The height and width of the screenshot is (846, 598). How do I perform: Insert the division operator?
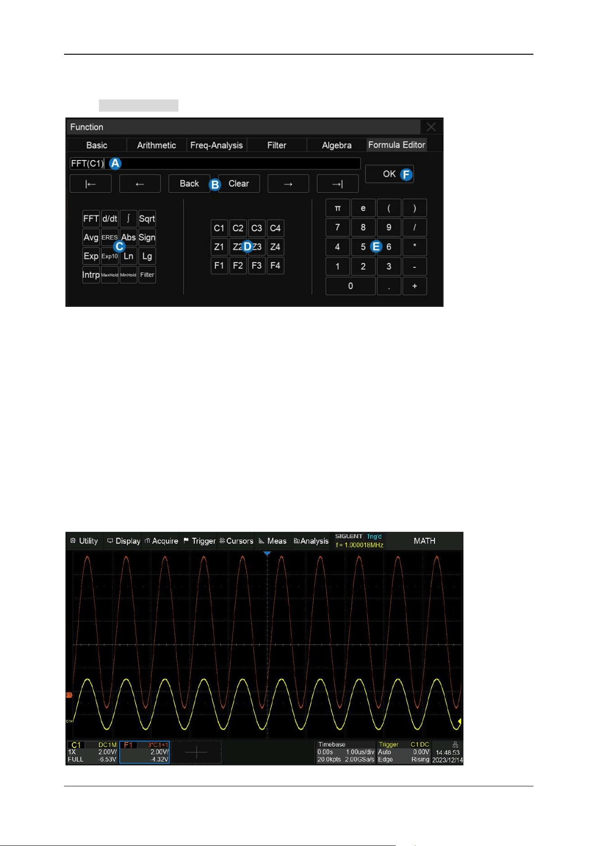tap(415, 227)
